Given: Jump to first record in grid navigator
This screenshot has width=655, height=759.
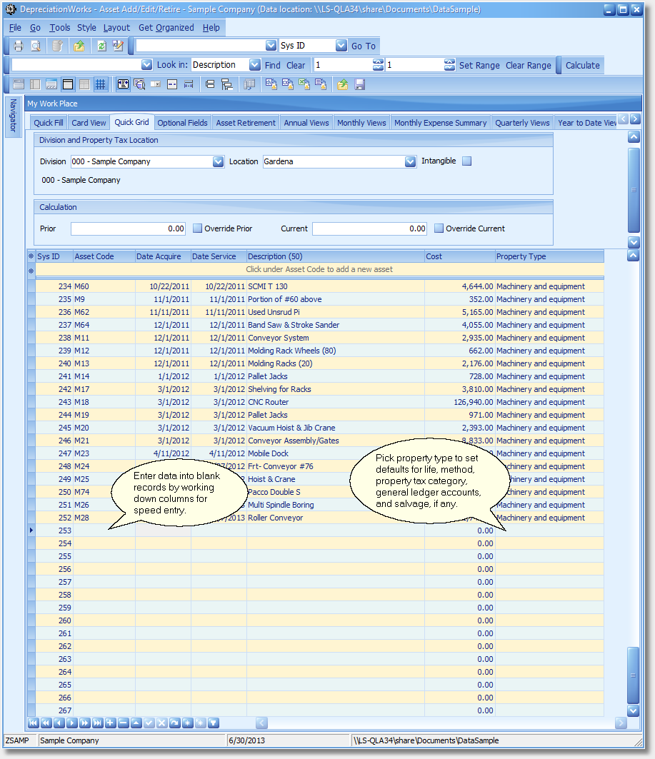Looking at the screenshot, I should [33, 723].
